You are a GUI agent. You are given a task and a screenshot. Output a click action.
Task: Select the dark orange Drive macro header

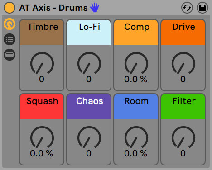click(183, 33)
